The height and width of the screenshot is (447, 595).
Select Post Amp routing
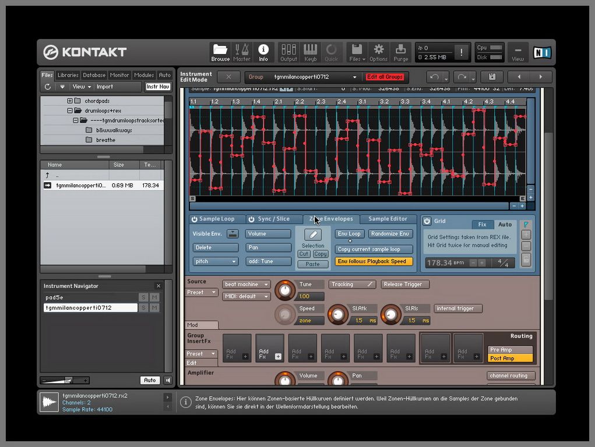click(x=510, y=359)
